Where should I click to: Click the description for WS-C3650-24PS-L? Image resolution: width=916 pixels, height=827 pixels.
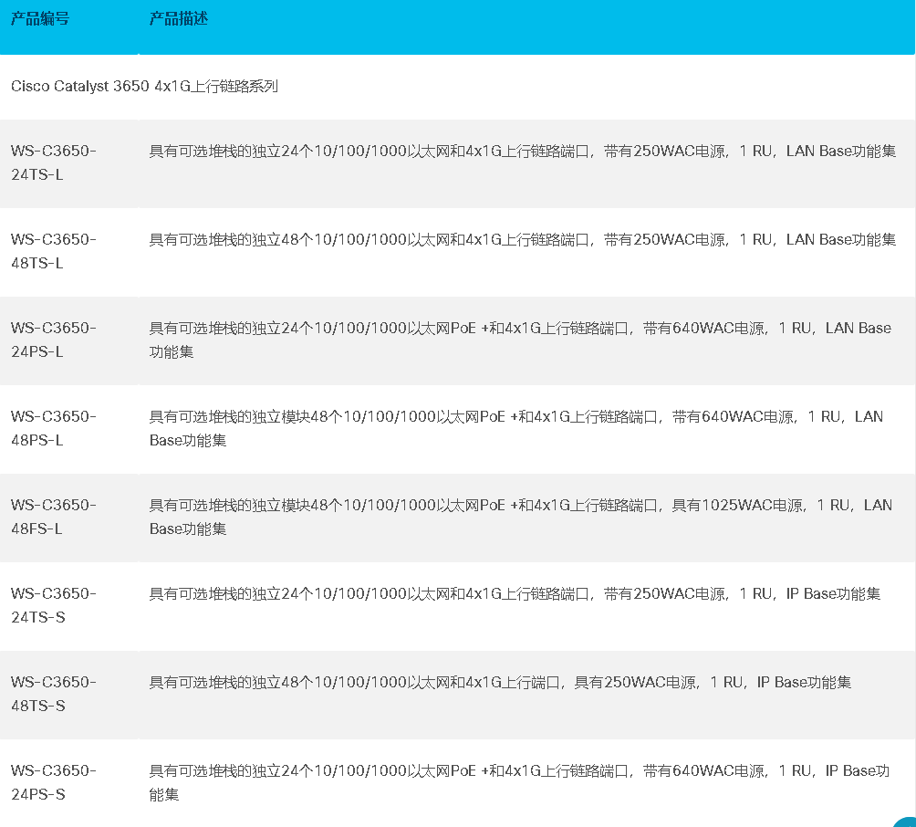click(x=520, y=340)
